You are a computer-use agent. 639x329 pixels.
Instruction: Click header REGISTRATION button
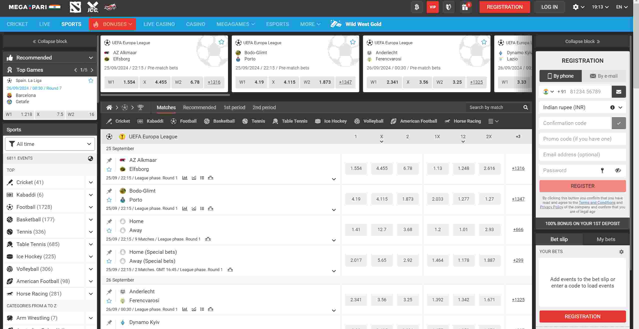[x=504, y=7]
